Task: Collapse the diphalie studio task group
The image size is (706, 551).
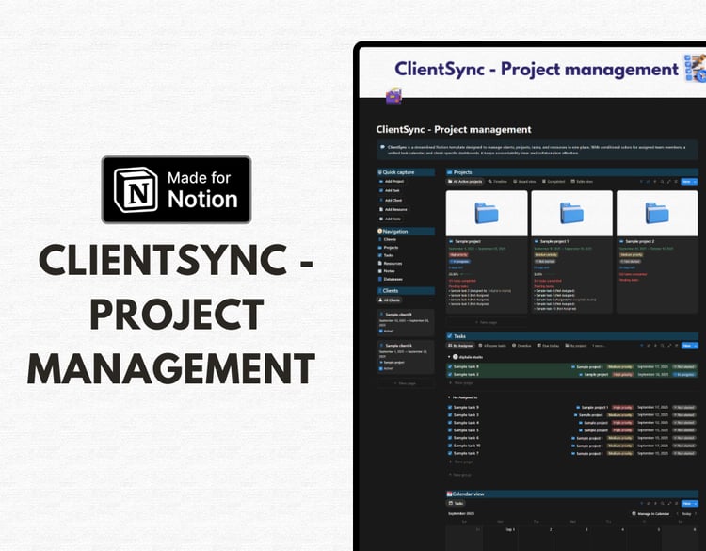Action: (449, 357)
